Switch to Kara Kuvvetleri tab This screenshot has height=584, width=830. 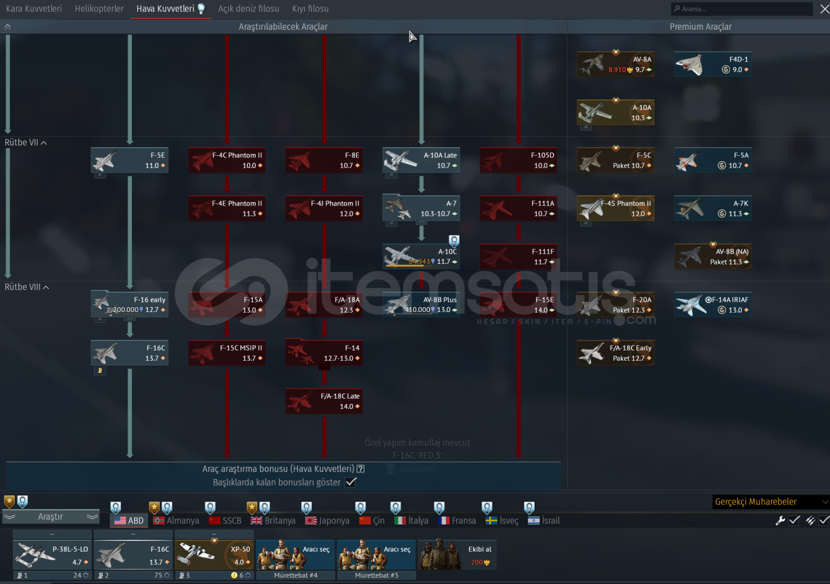click(x=34, y=9)
